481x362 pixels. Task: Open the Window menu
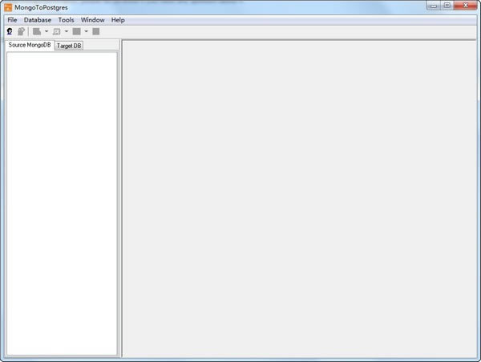pos(93,20)
